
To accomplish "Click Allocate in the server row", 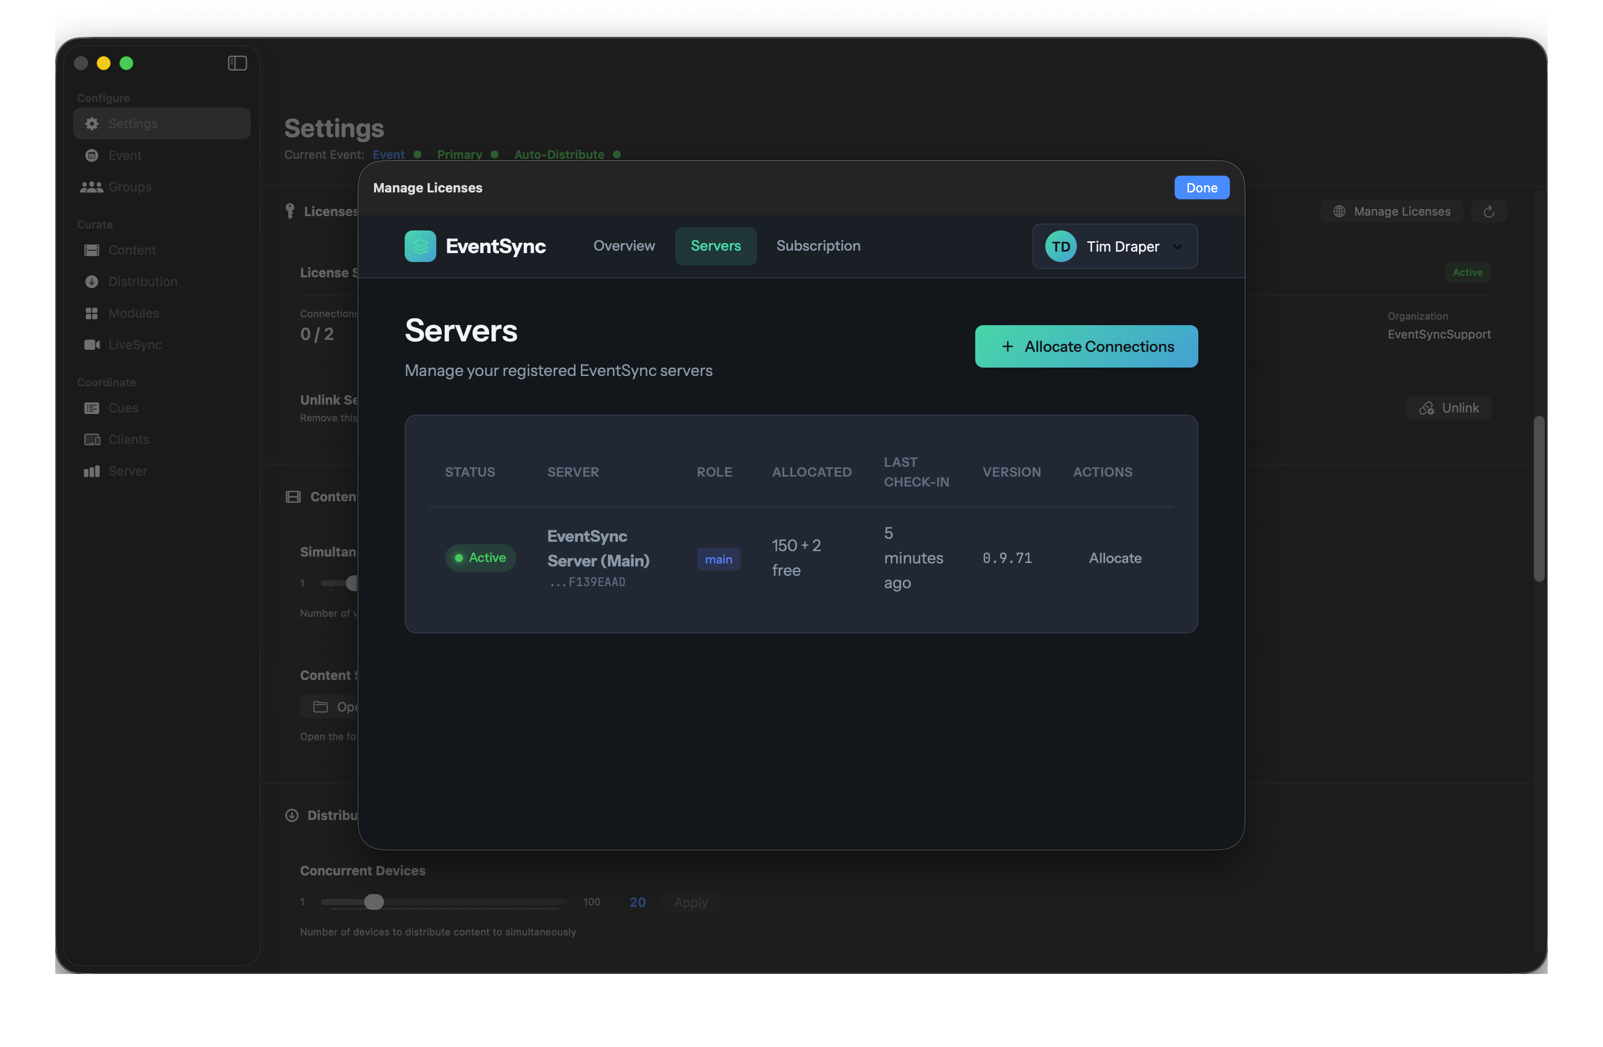I will tap(1115, 558).
